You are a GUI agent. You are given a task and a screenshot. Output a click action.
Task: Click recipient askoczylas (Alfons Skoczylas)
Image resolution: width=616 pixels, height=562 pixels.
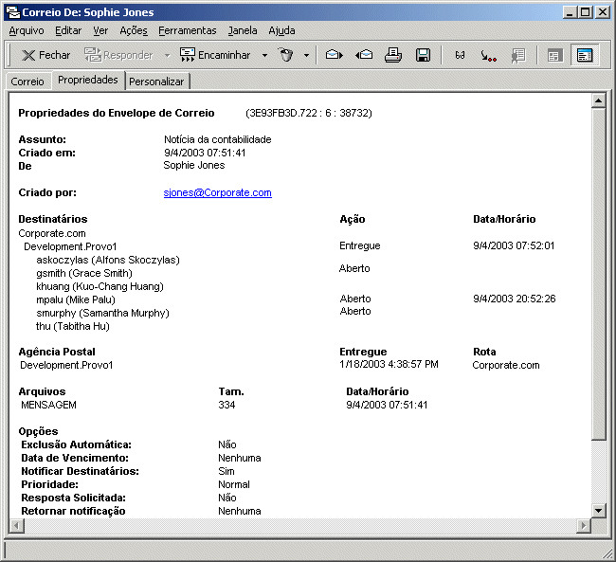108,260
